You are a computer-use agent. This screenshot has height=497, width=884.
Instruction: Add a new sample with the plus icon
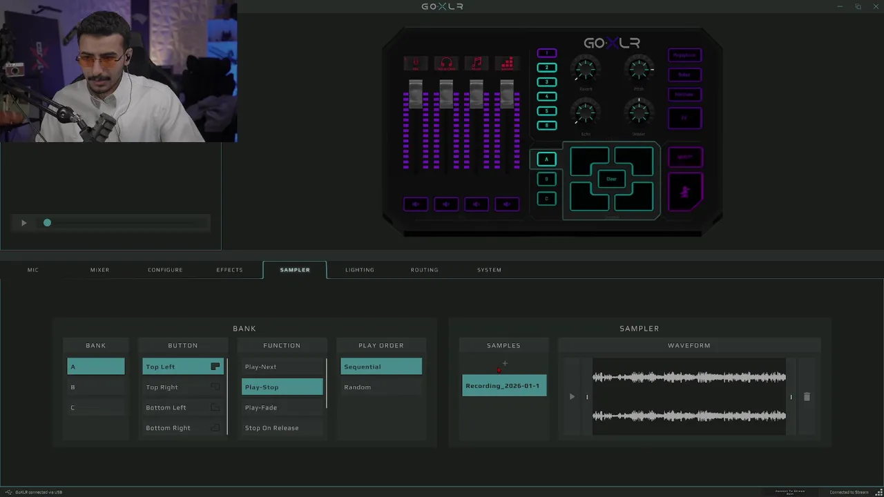click(x=505, y=363)
